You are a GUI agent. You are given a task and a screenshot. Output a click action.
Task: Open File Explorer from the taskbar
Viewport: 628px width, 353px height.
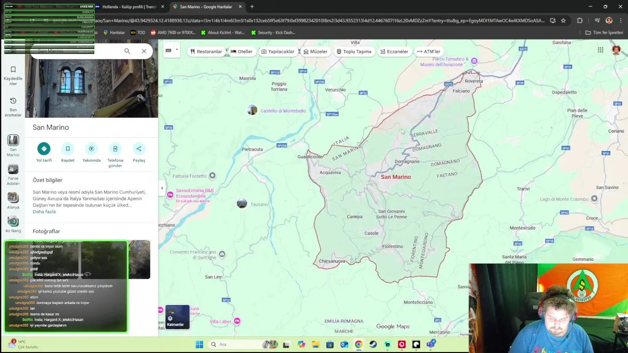315,345
